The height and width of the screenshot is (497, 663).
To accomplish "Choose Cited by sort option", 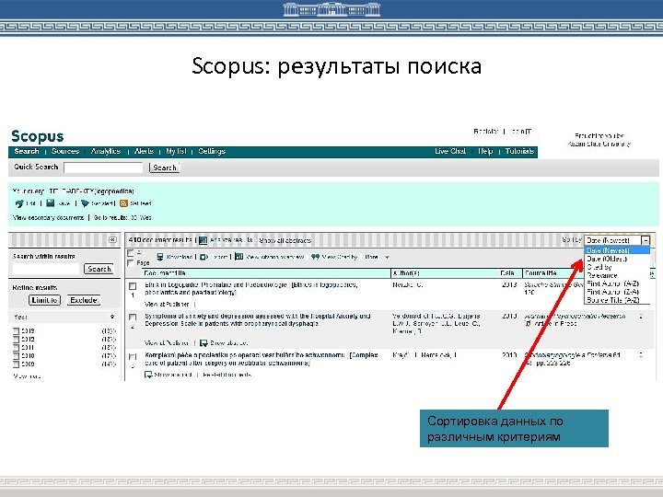I will 617,267.
